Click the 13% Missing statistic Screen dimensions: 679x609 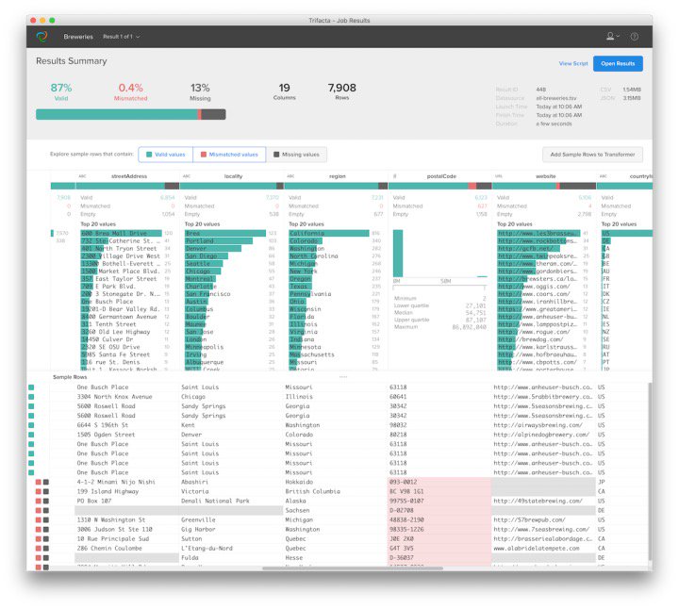point(200,91)
